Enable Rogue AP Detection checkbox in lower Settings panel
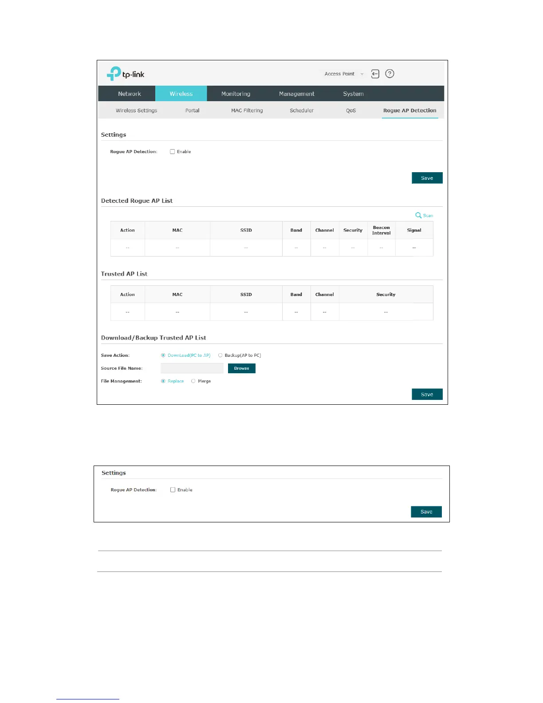 click(x=173, y=490)
